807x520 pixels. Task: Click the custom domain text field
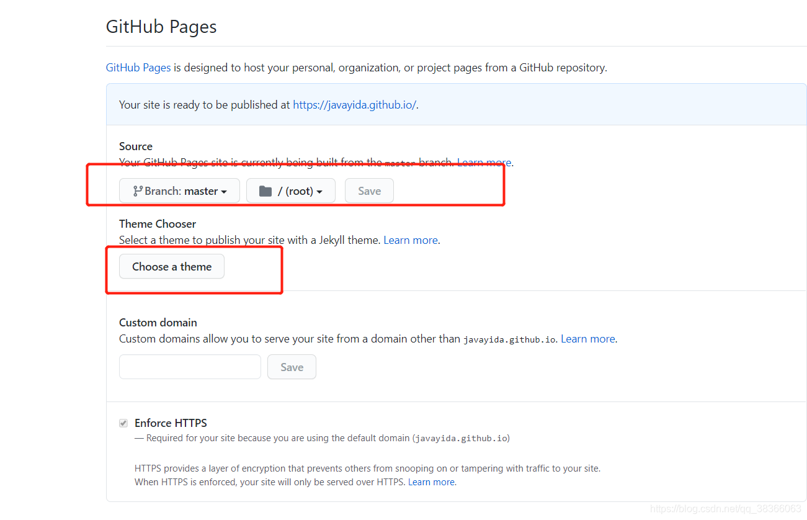(x=190, y=367)
